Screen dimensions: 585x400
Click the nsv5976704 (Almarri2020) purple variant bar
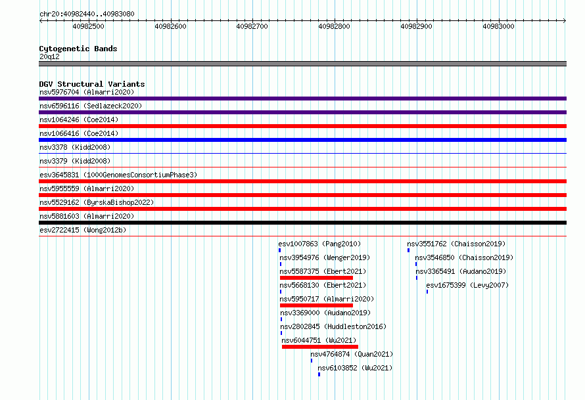(302, 99)
